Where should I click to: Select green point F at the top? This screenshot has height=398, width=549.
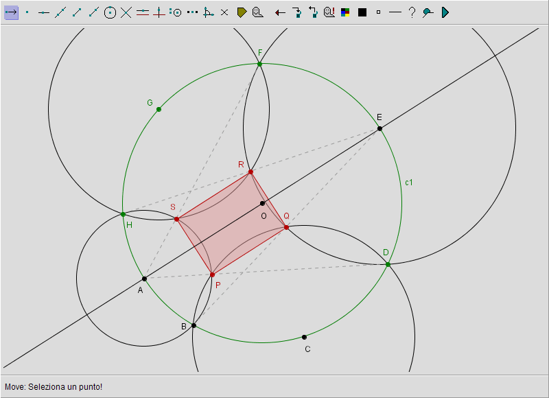(259, 64)
